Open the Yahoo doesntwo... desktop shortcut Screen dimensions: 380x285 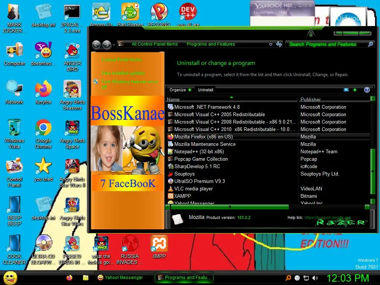click(x=43, y=54)
